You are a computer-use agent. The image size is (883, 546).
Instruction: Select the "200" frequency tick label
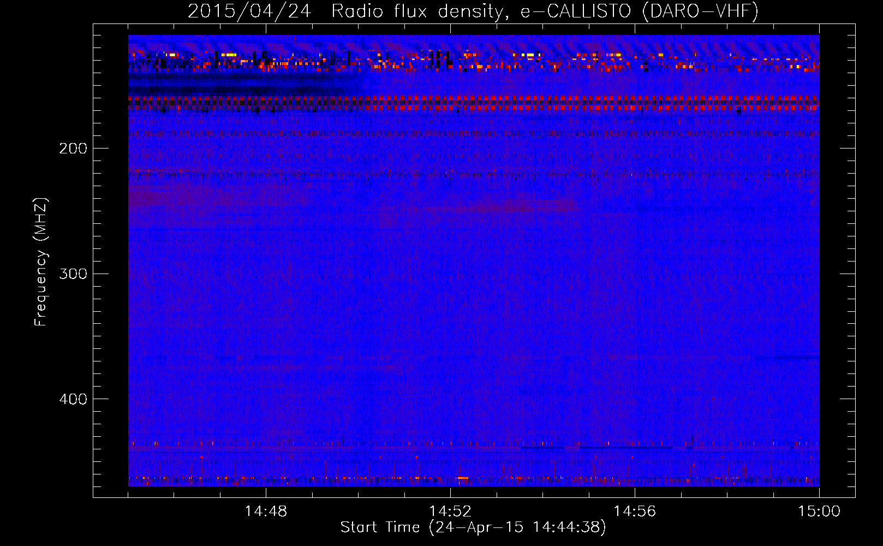point(73,149)
